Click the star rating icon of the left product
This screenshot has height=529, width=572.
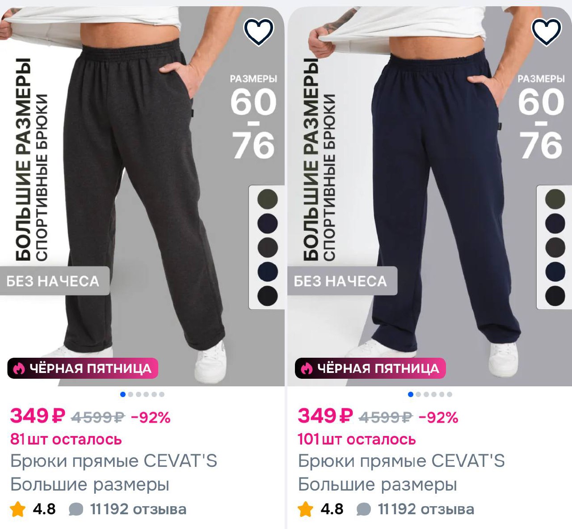point(17,509)
